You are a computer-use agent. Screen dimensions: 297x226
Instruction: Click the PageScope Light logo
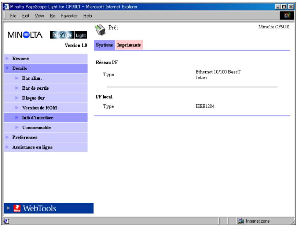coord(69,35)
